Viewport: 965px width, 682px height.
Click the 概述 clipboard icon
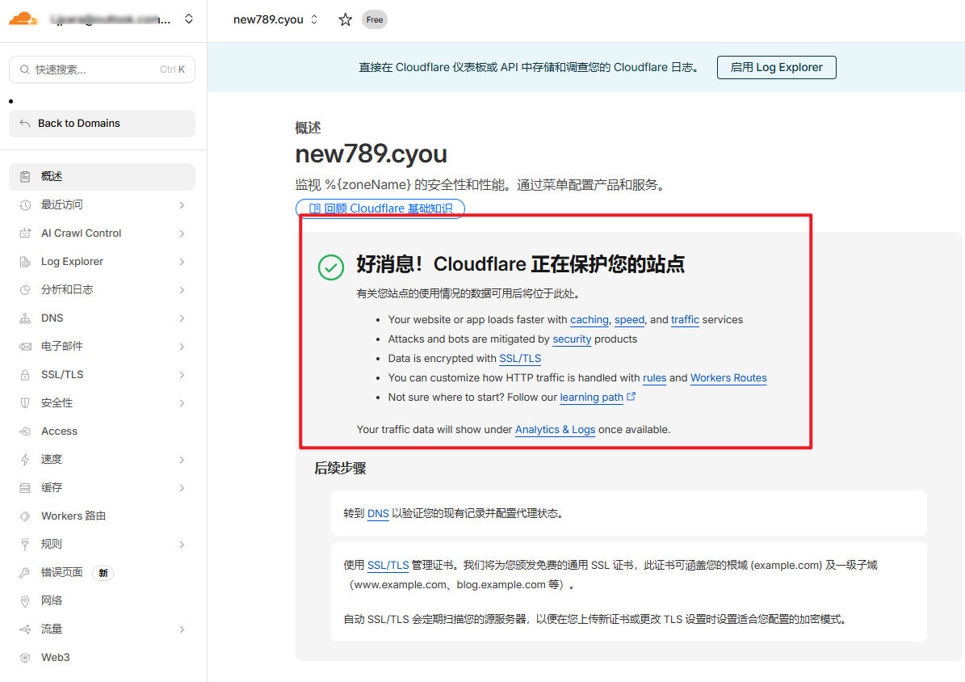click(x=25, y=177)
